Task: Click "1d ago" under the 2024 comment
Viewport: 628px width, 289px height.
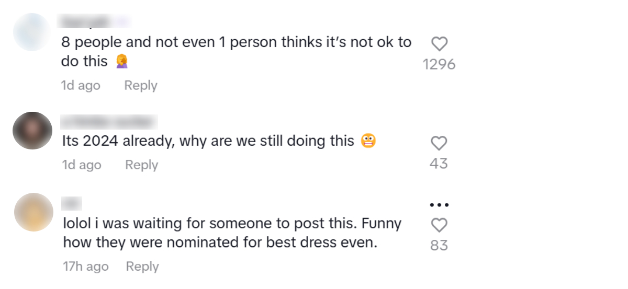Action: point(82,165)
